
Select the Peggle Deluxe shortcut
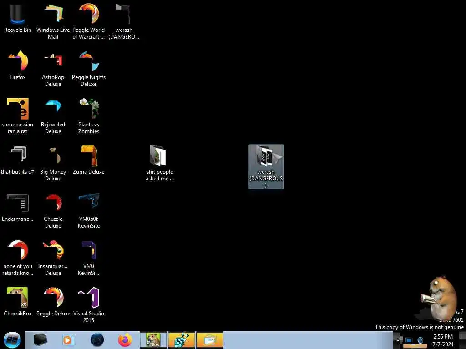pyautogui.click(x=53, y=302)
